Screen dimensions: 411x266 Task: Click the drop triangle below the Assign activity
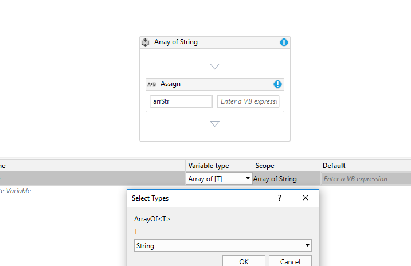point(214,123)
